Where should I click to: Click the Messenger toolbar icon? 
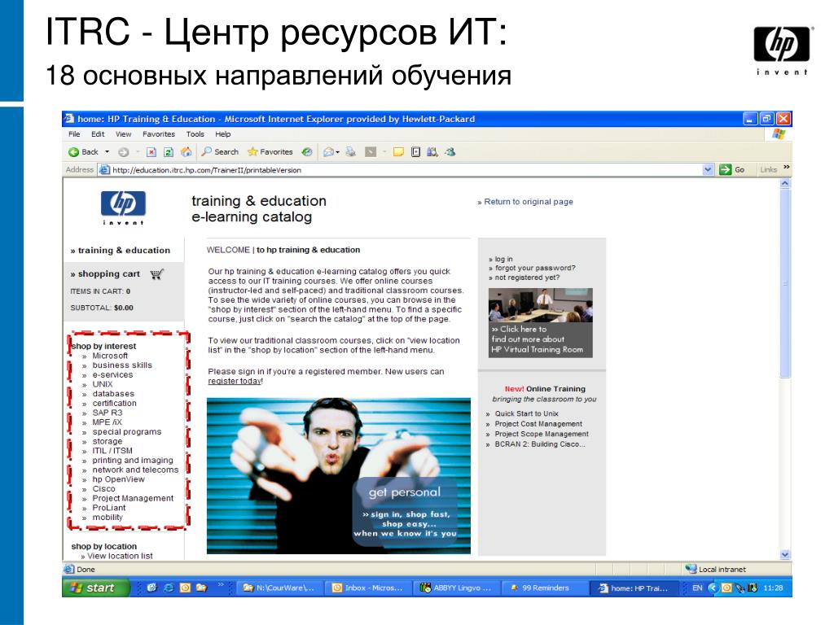pos(450,152)
